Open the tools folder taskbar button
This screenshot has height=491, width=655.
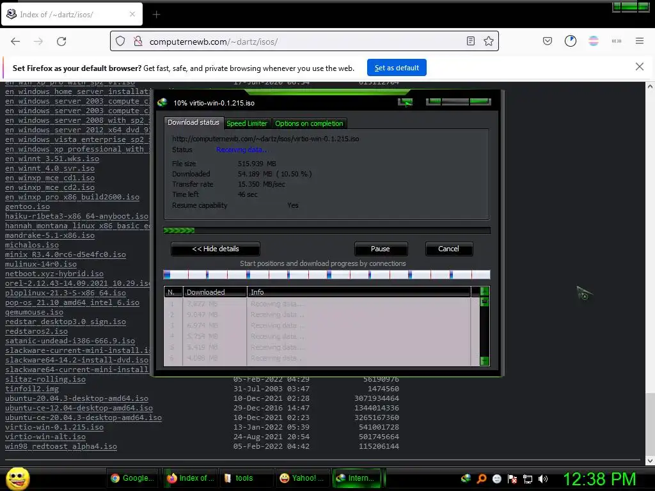click(x=246, y=478)
